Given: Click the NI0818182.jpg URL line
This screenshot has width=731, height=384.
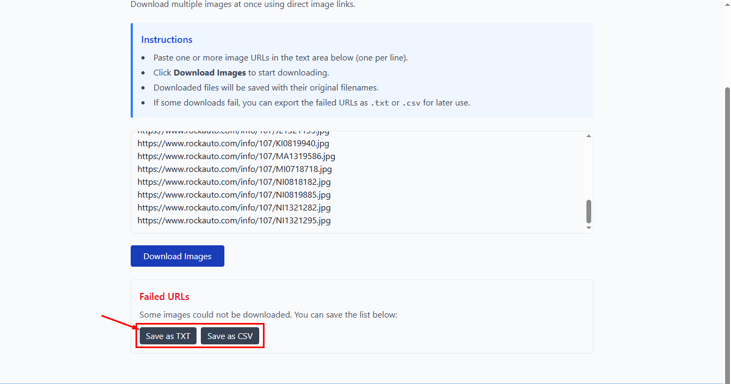Looking at the screenshot, I should tap(234, 182).
